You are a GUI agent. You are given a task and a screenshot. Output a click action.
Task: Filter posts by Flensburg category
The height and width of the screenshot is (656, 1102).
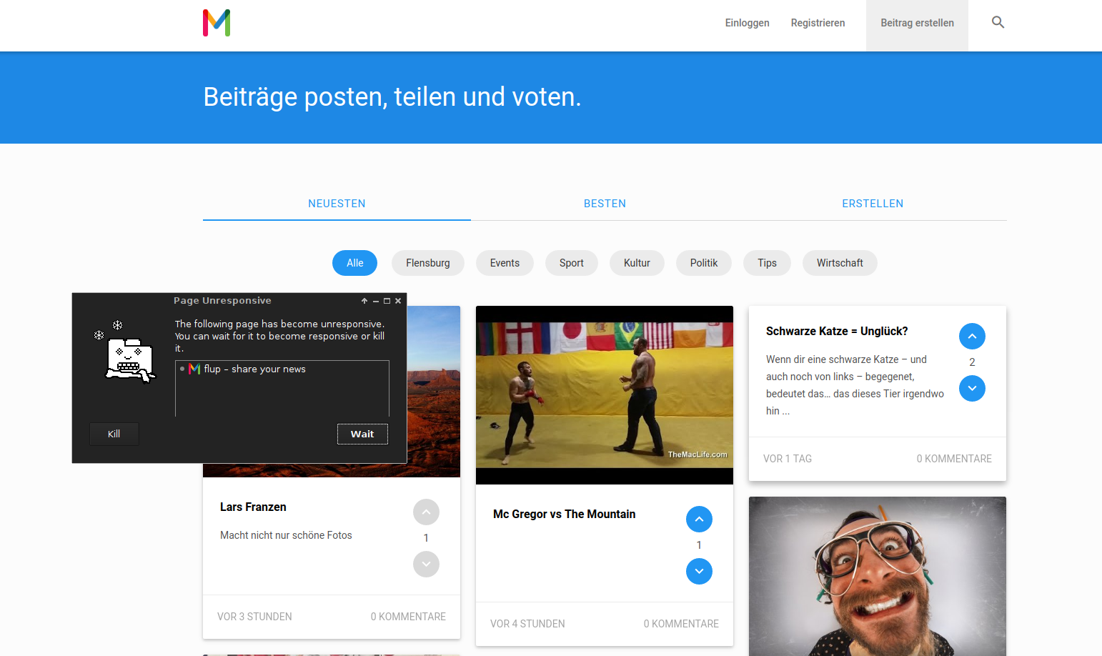[x=427, y=263]
